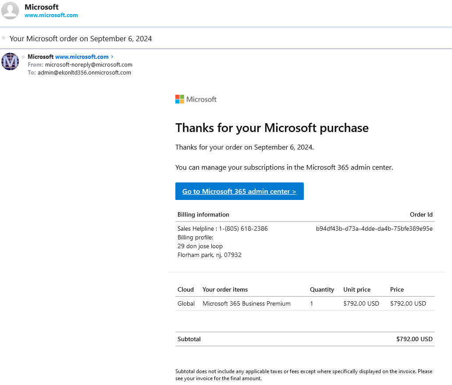Click the From address microsoft-noreply@microsoft.com
Viewport: 452px width, 385px height.
89,64
